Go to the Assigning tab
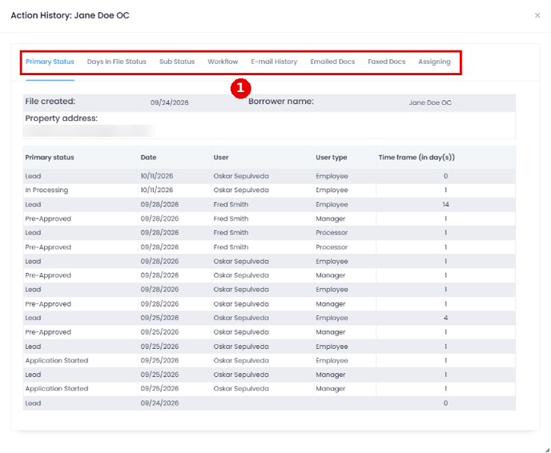551x453 pixels. click(434, 62)
